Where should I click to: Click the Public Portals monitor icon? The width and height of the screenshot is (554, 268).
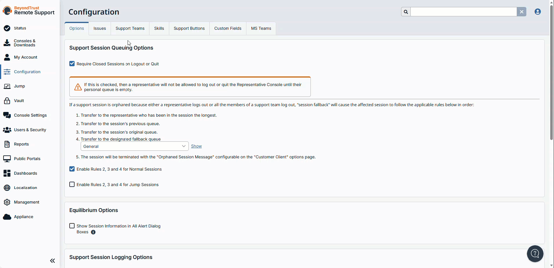click(x=7, y=159)
